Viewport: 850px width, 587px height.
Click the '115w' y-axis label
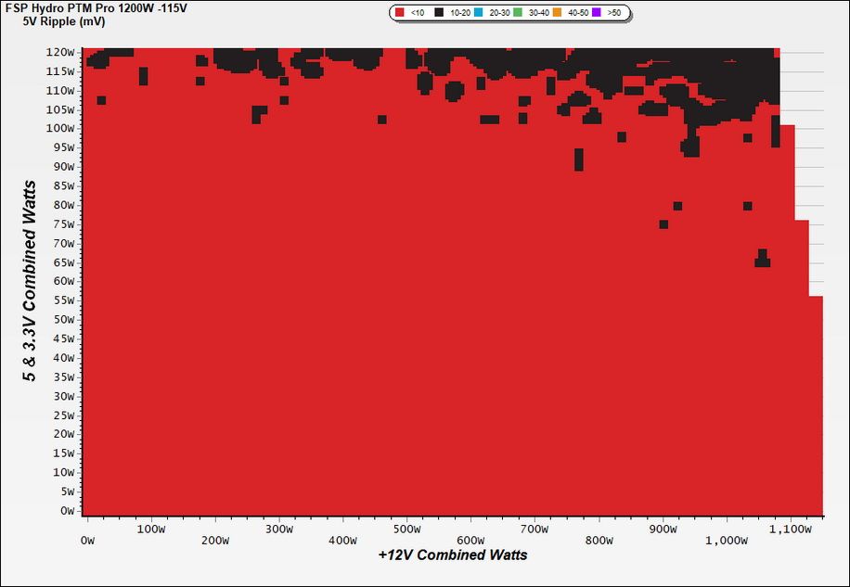tap(60, 71)
